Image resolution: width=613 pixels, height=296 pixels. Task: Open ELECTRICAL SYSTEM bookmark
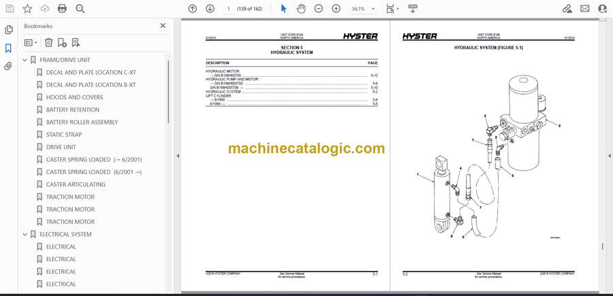pos(65,234)
